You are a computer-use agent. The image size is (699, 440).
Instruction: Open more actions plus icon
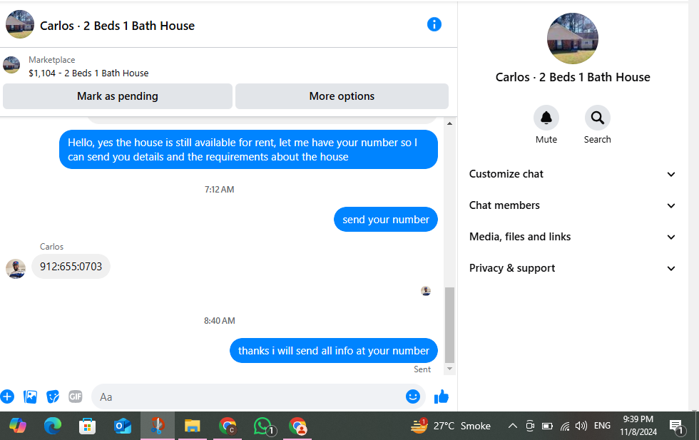coord(7,396)
